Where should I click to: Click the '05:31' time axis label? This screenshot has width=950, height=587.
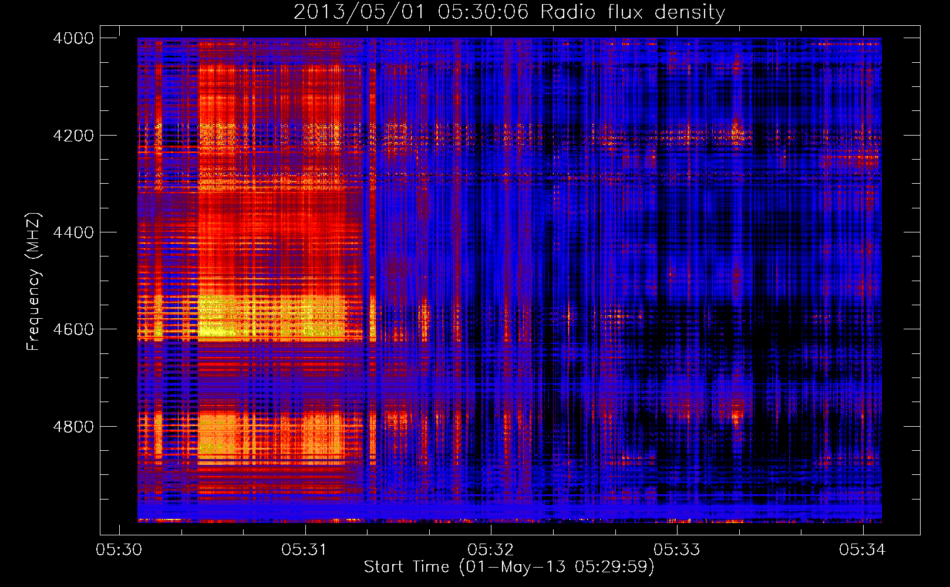305,549
